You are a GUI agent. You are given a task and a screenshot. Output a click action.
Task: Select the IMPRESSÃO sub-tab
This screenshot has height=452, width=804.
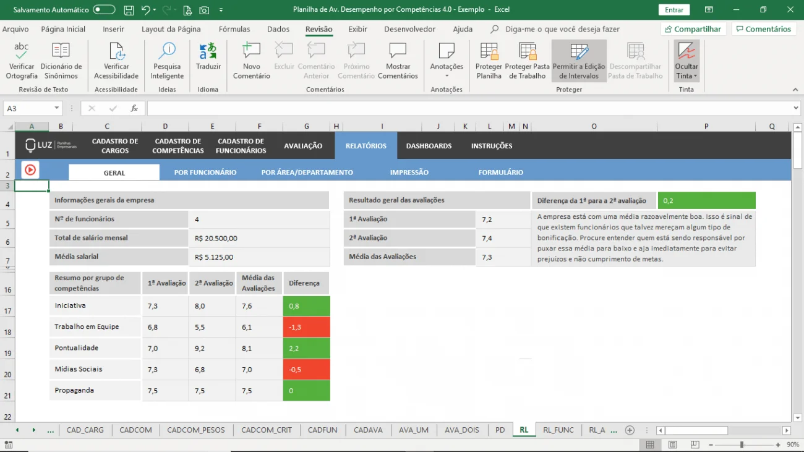[409, 173]
